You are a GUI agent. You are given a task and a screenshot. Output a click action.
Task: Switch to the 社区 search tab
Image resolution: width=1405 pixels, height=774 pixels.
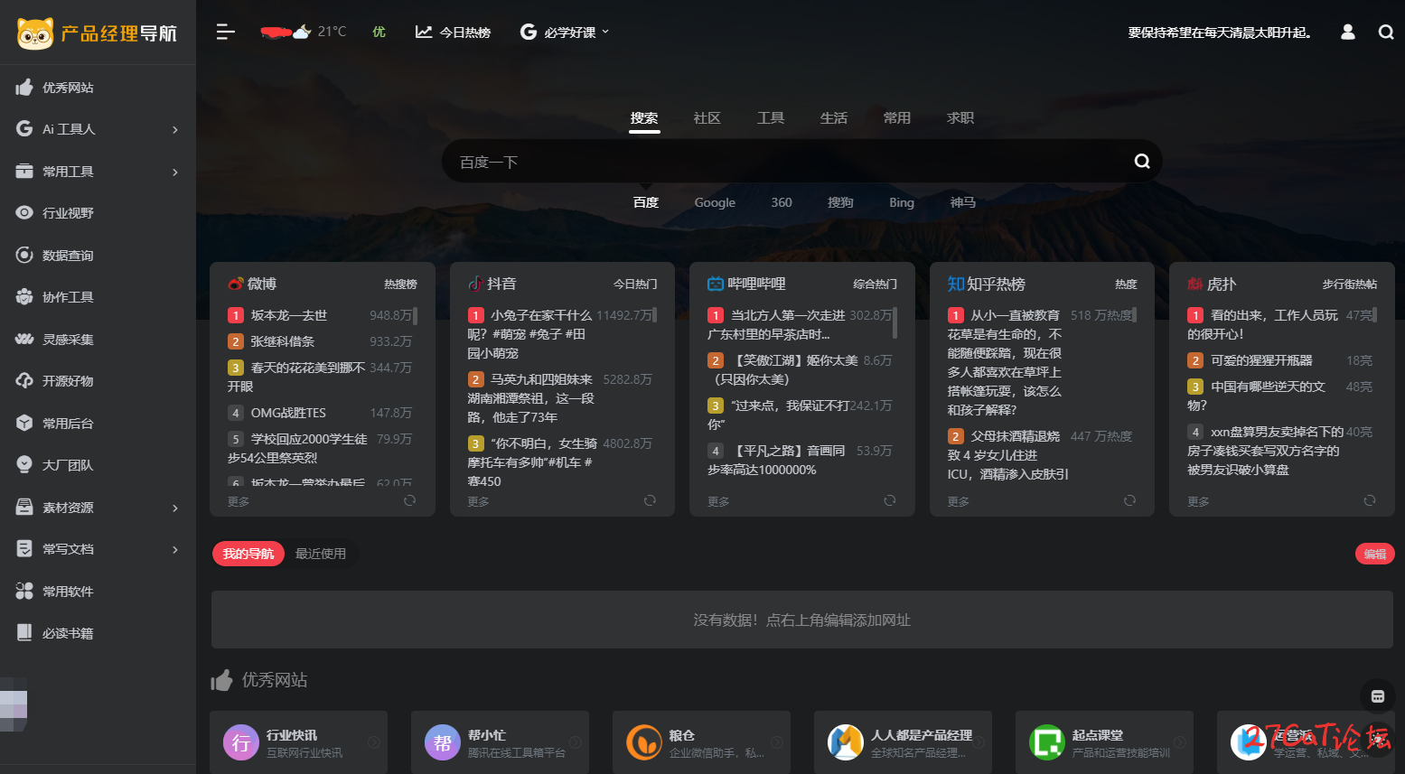pos(707,118)
